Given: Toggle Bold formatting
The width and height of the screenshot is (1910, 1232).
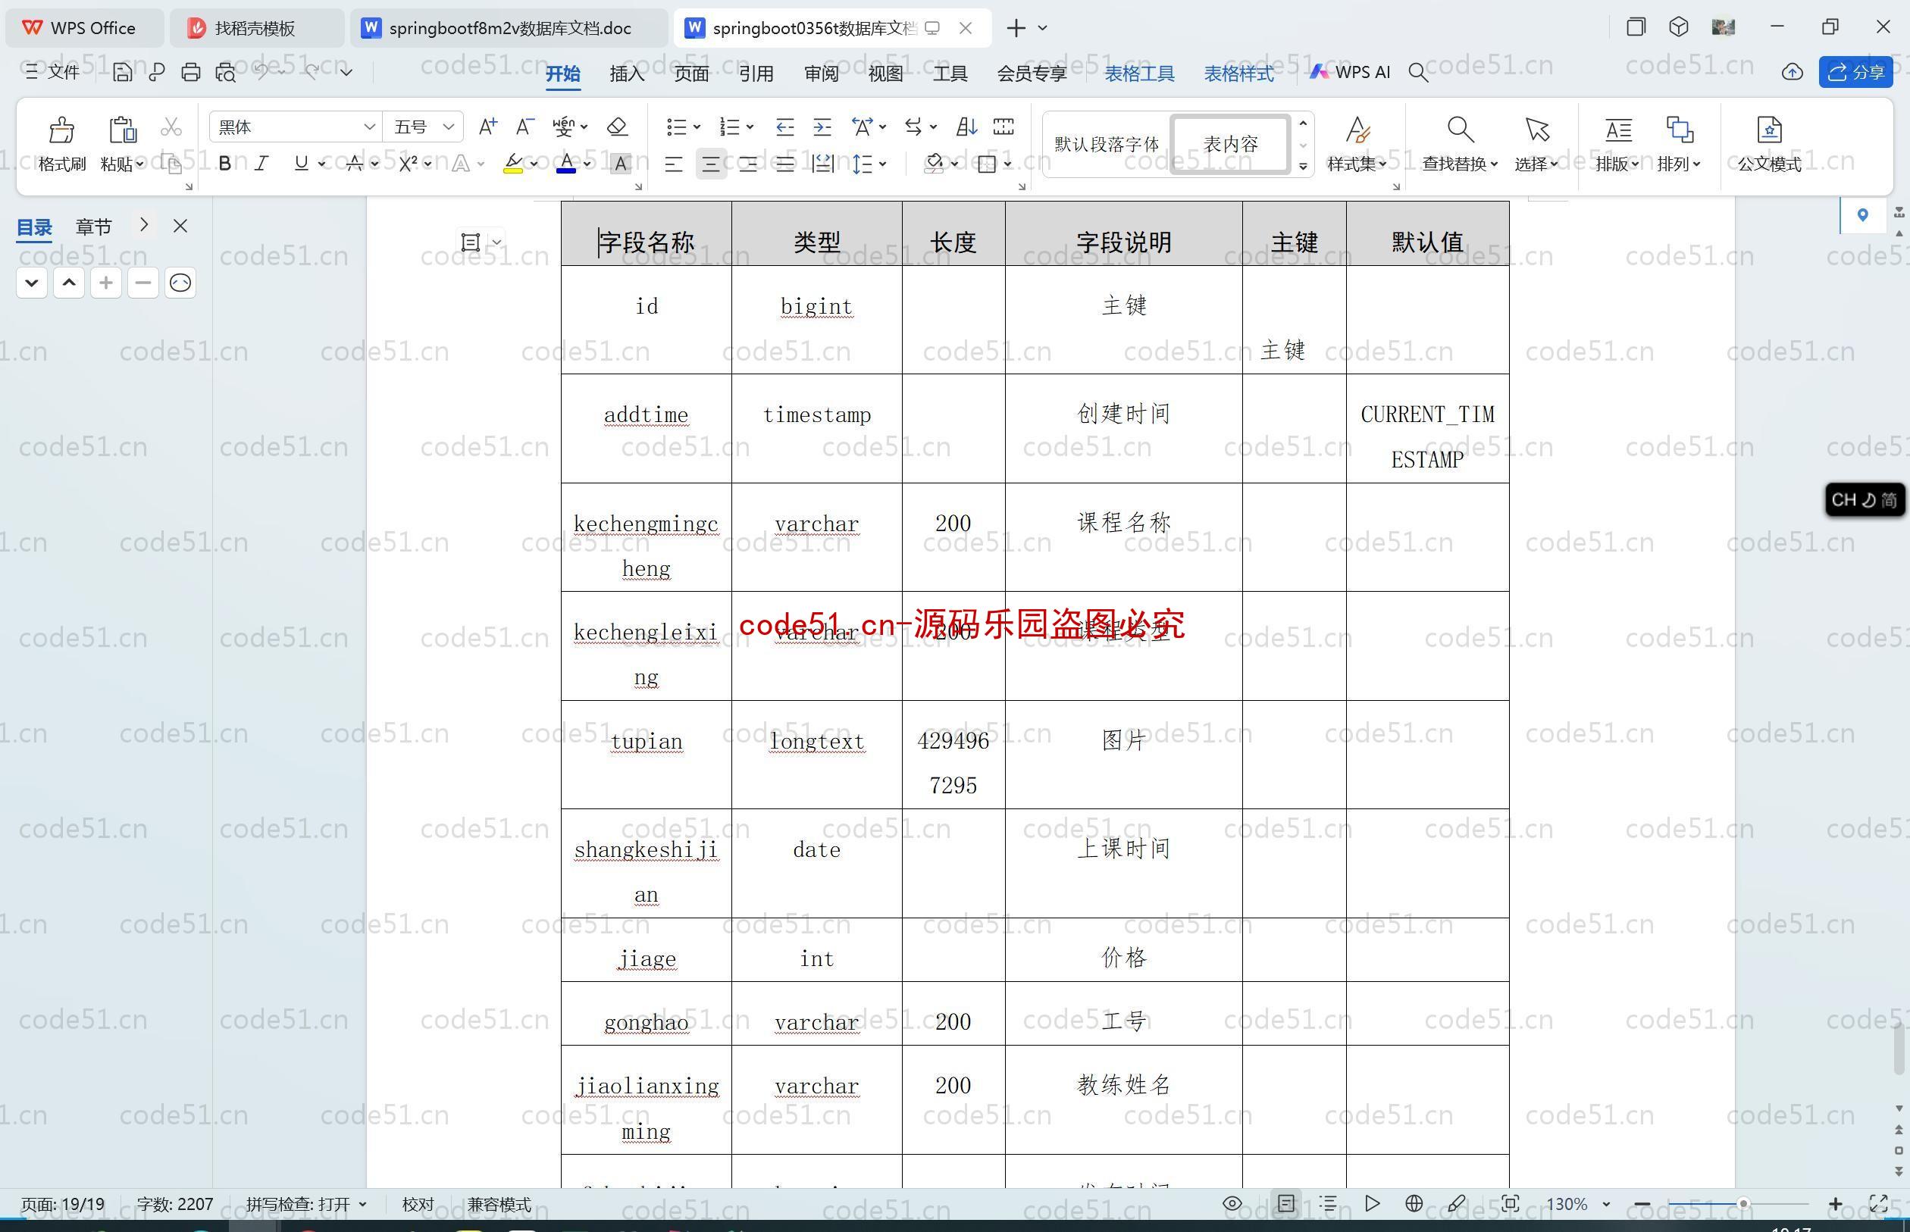Looking at the screenshot, I should 225,164.
